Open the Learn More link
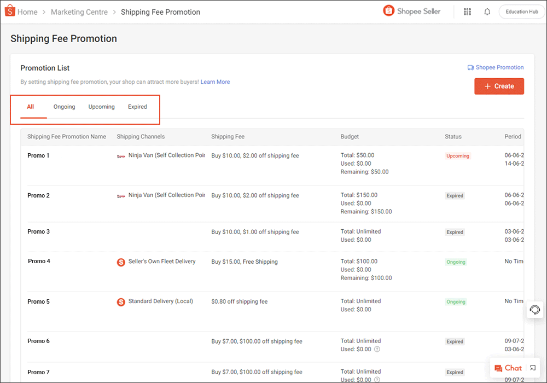This screenshot has height=383, width=547. coord(215,82)
